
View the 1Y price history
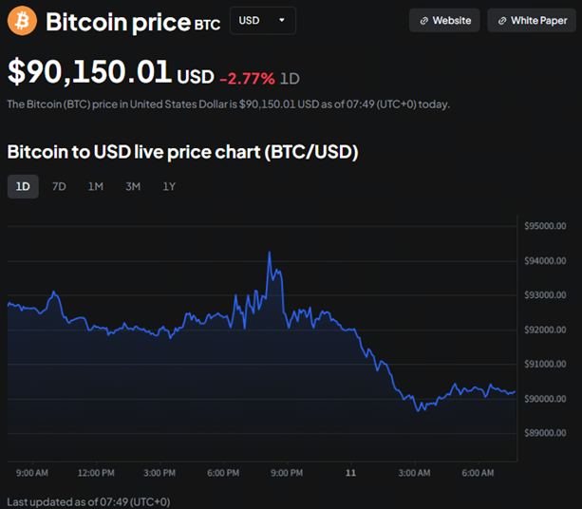[x=169, y=186]
